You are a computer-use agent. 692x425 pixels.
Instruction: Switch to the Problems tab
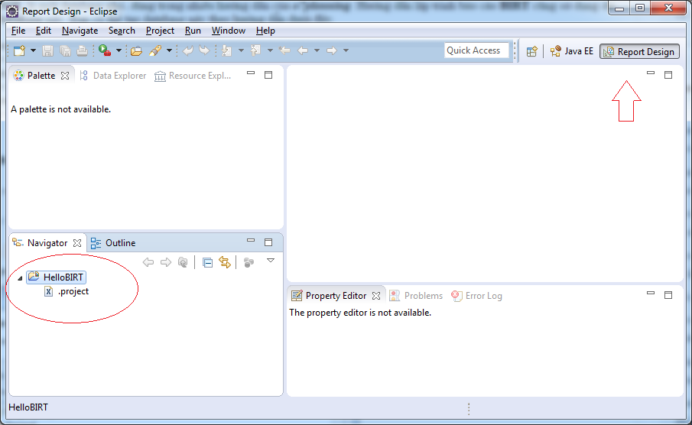tap(416, 296)
